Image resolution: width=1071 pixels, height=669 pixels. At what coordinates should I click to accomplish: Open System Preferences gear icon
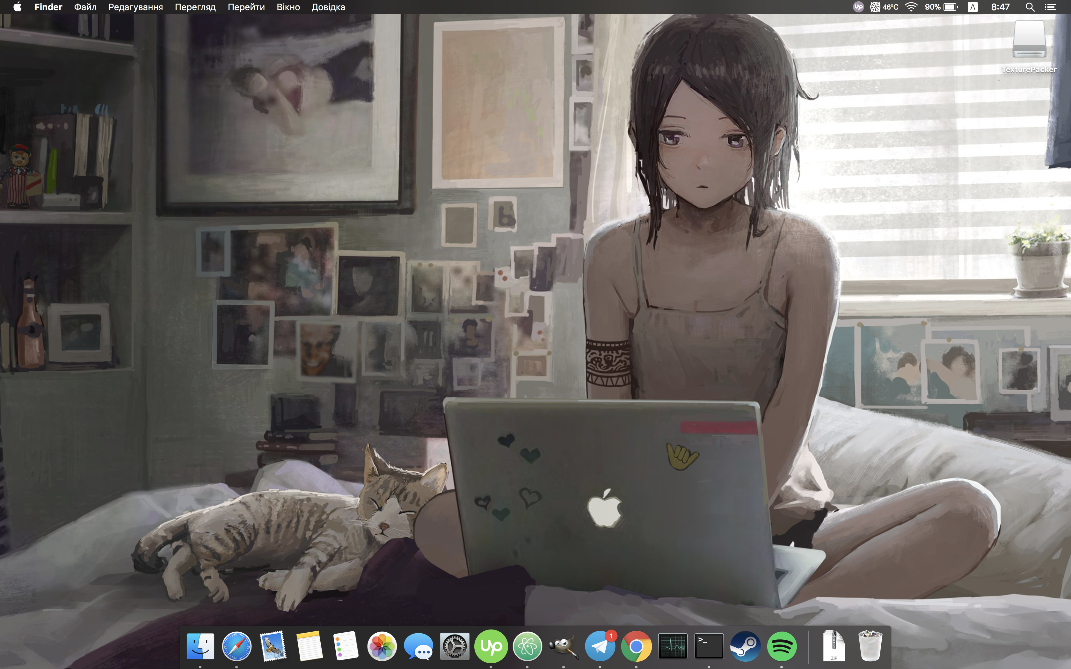click(455, 646)
